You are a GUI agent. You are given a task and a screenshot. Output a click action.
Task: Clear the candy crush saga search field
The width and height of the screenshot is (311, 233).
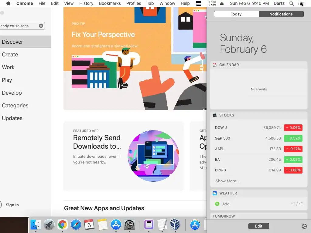(x=41, y=26)
